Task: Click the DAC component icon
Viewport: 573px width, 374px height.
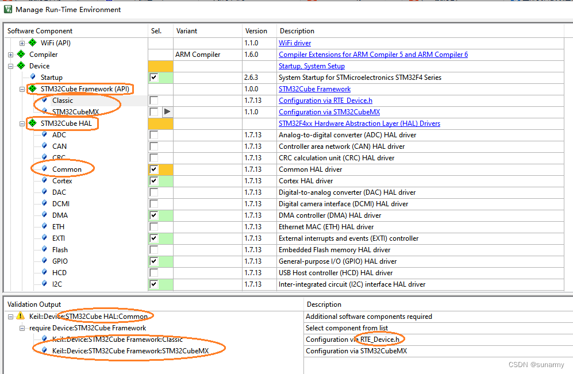Action: pyautogui.click(x=44, y=191)
